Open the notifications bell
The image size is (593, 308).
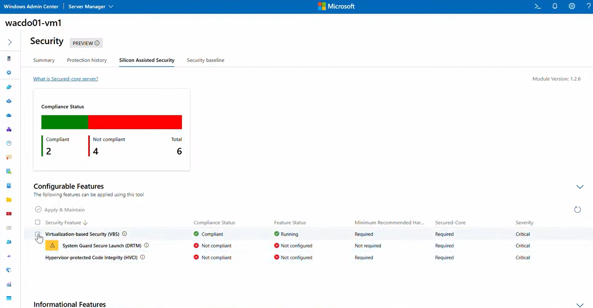(x=555, y=6)
